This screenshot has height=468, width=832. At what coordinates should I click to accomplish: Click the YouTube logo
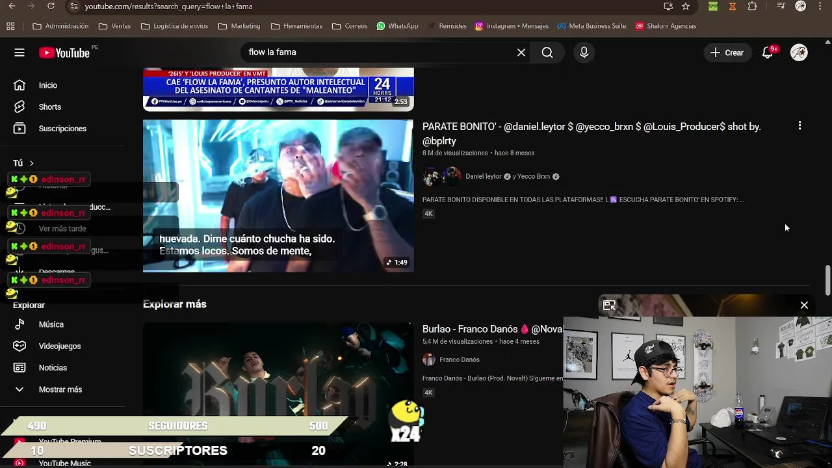point(64,53)
